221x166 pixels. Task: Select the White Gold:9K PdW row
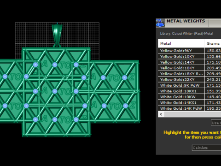(190, 85)
